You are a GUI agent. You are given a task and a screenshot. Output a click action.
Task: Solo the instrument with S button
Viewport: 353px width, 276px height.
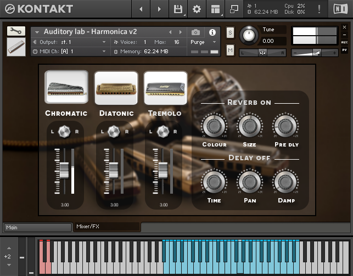(230, 33)
